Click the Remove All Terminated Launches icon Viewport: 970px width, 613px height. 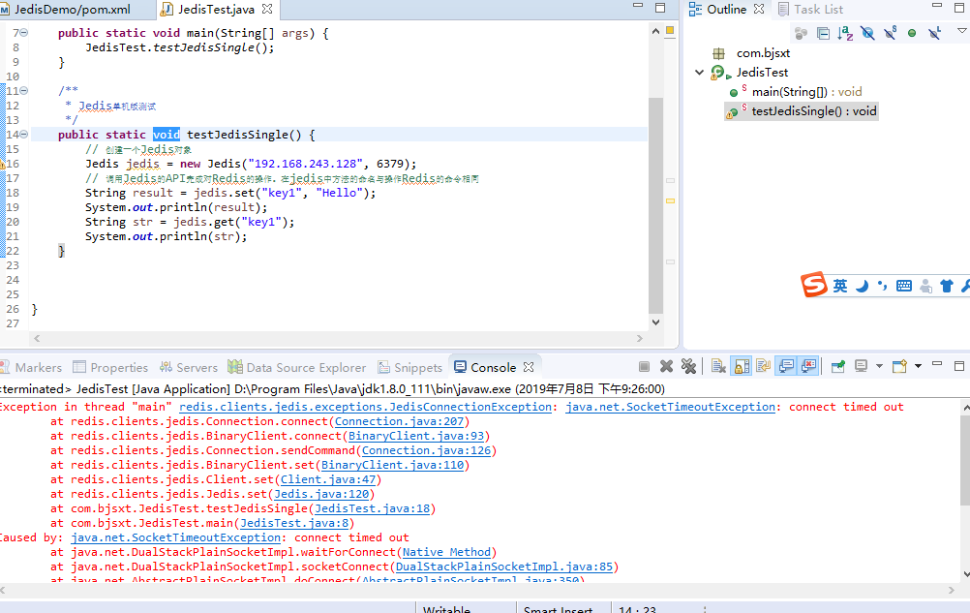coord(688,367)
